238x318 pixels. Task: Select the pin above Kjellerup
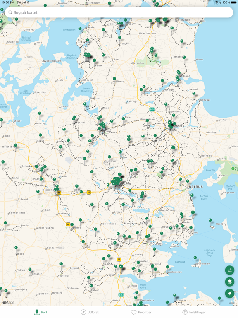pos(109,157)
